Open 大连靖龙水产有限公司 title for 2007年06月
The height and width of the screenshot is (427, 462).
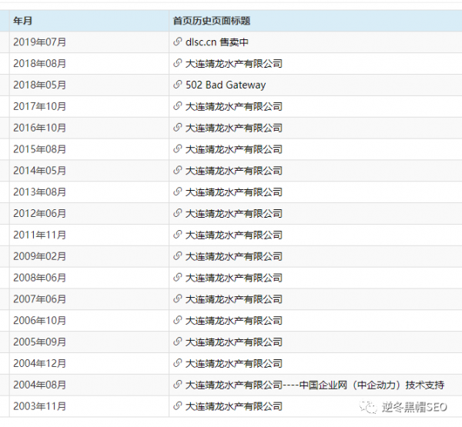[234, 299]
